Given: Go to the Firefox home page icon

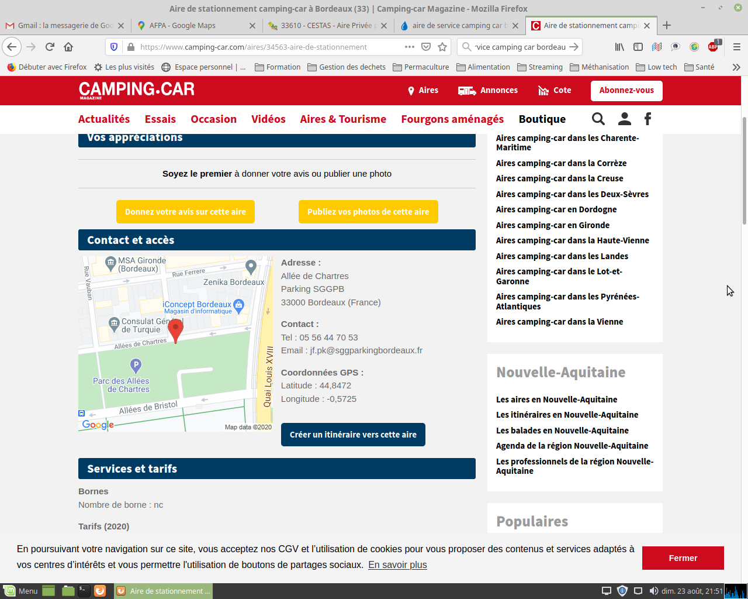Looking at the screenshot, I should coord(68,47).
